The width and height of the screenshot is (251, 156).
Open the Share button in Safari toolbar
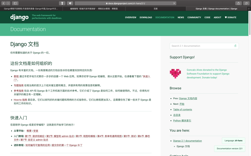pos(238,3)
